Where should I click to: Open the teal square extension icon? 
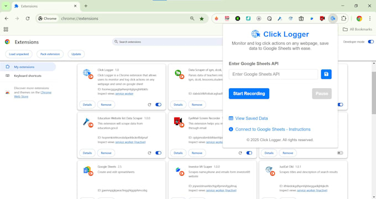(248, 18)
